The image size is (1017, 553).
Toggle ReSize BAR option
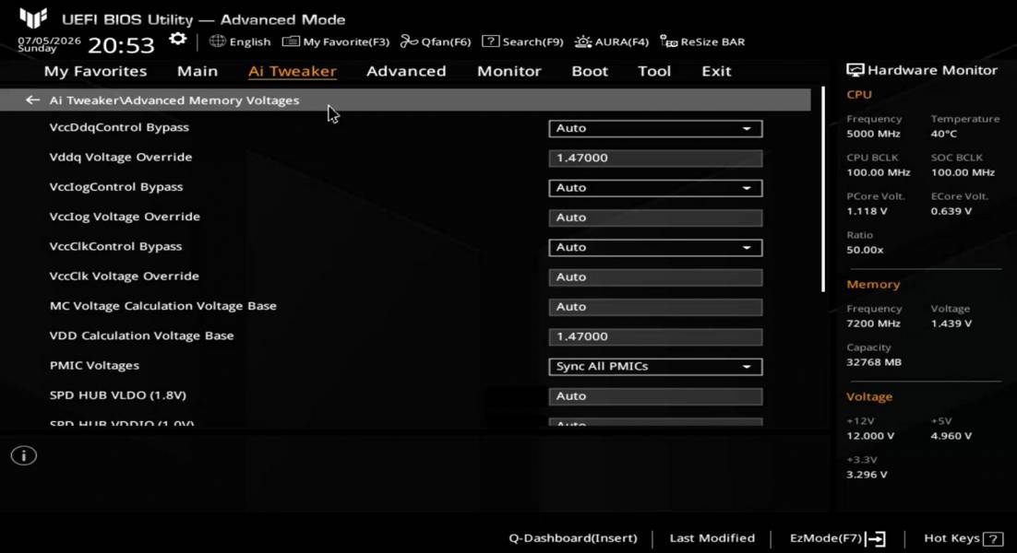tap(702, 41)
